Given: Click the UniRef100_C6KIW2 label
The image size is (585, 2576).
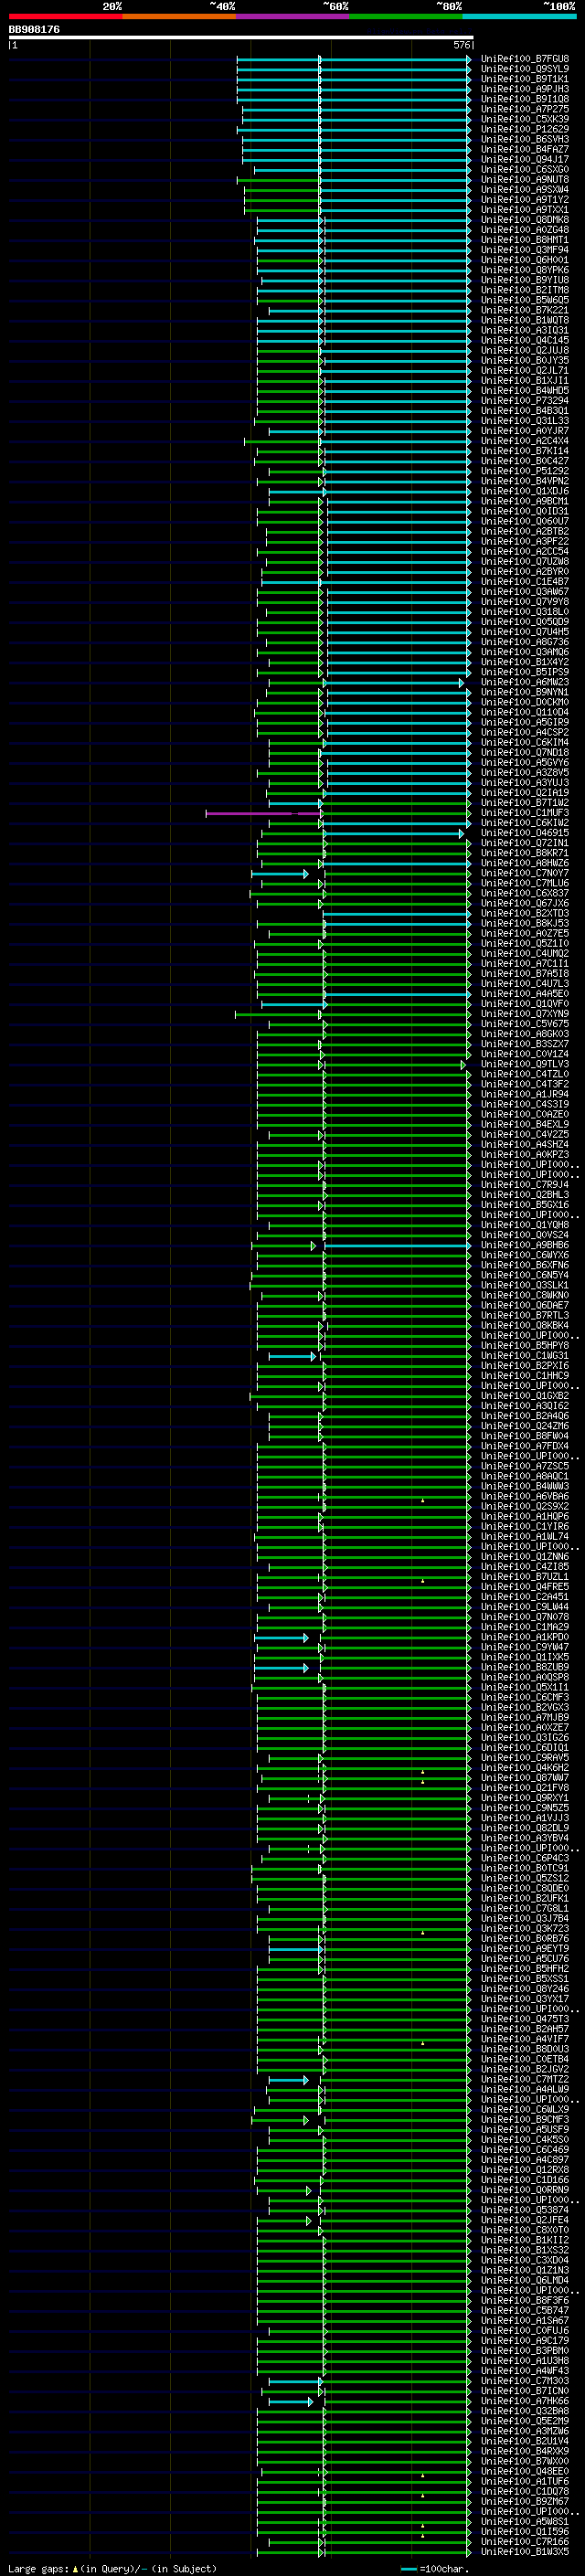Looking at the screenshot, I should (x=525, y=823).
